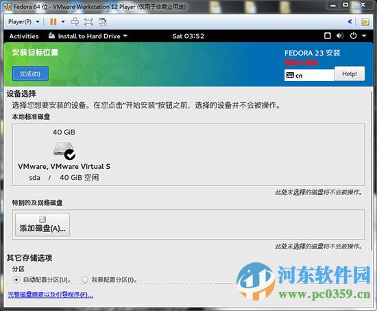
Task: Click the 'sda' disk label
Action: click(x=34, y=178)
